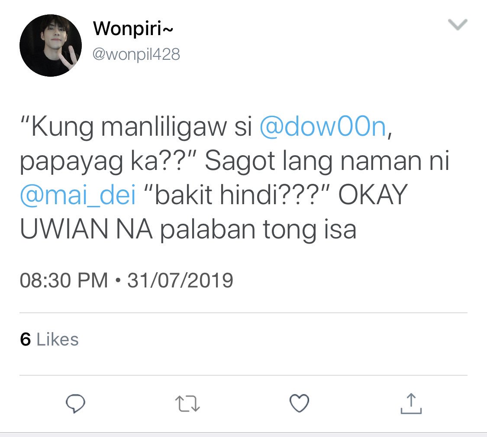View who liked via 6 Likes
The image size is (487, 437).
(49, 339)
